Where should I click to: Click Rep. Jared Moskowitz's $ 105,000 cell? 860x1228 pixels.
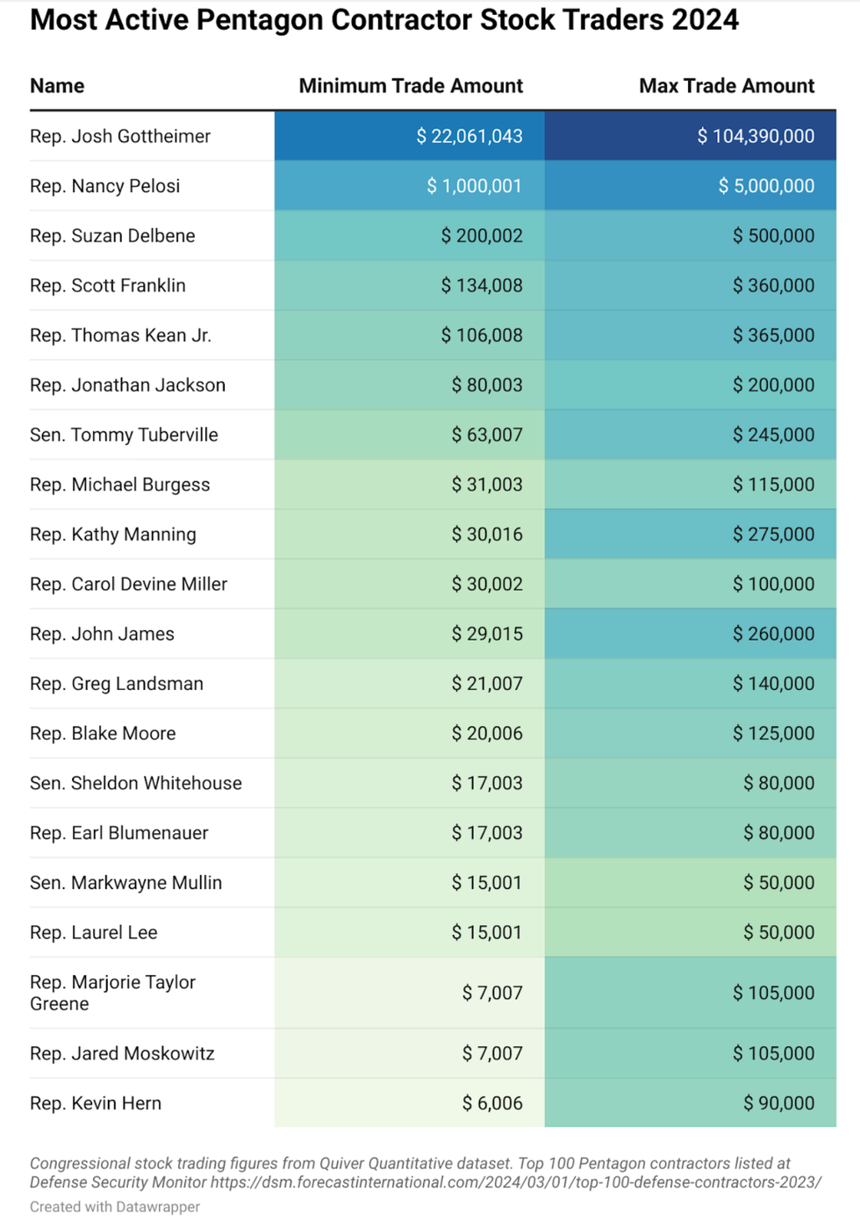click(x=773, y=1053)
